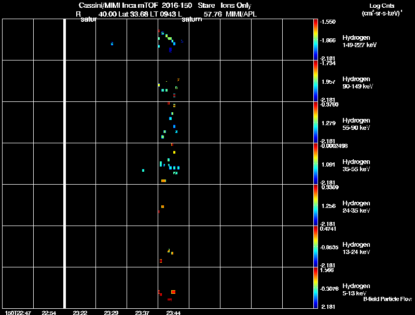Image resolution: width=415 pixels, height=315 pixels.
Task: Click the isolated cyan pixel in the 35-55 keV panel
Action: click(143, 170)
